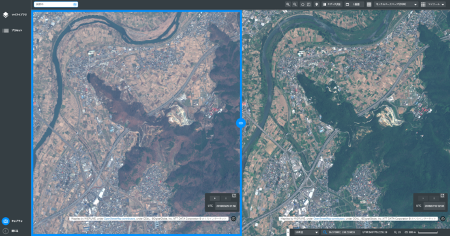Image resolution: width=450 pixels, height=236 pixels.
Task: Click the edit mode toolbar item
Action: (x=331, y=5)
